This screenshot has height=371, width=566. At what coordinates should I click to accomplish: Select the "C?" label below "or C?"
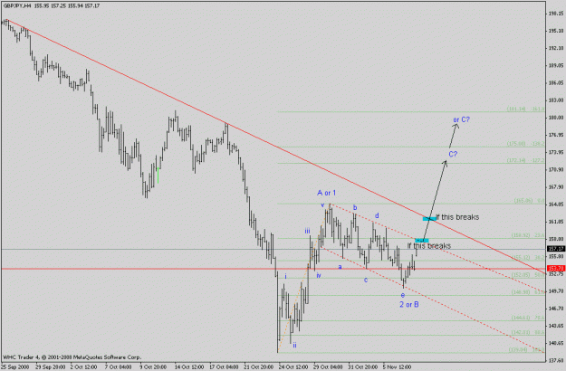(x=453, y=155)
